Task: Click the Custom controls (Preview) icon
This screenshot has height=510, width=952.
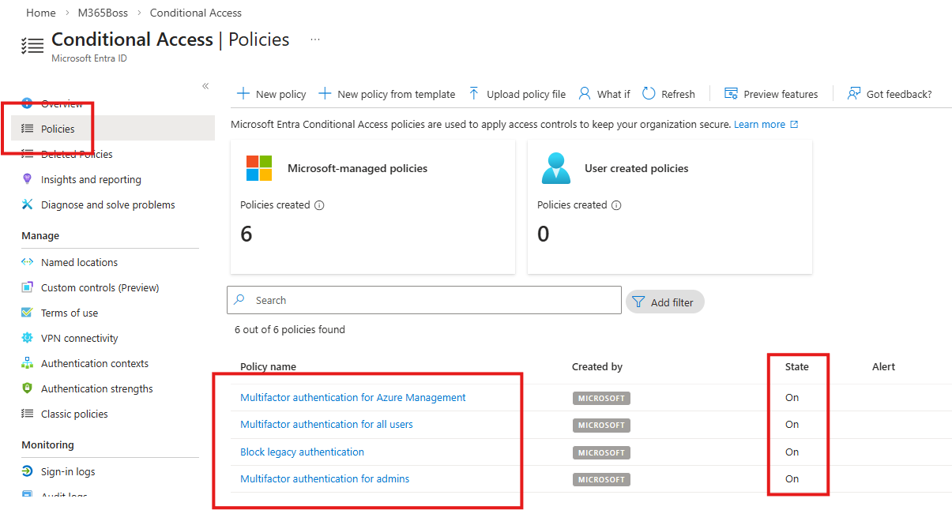Action: tap(27, 287)
